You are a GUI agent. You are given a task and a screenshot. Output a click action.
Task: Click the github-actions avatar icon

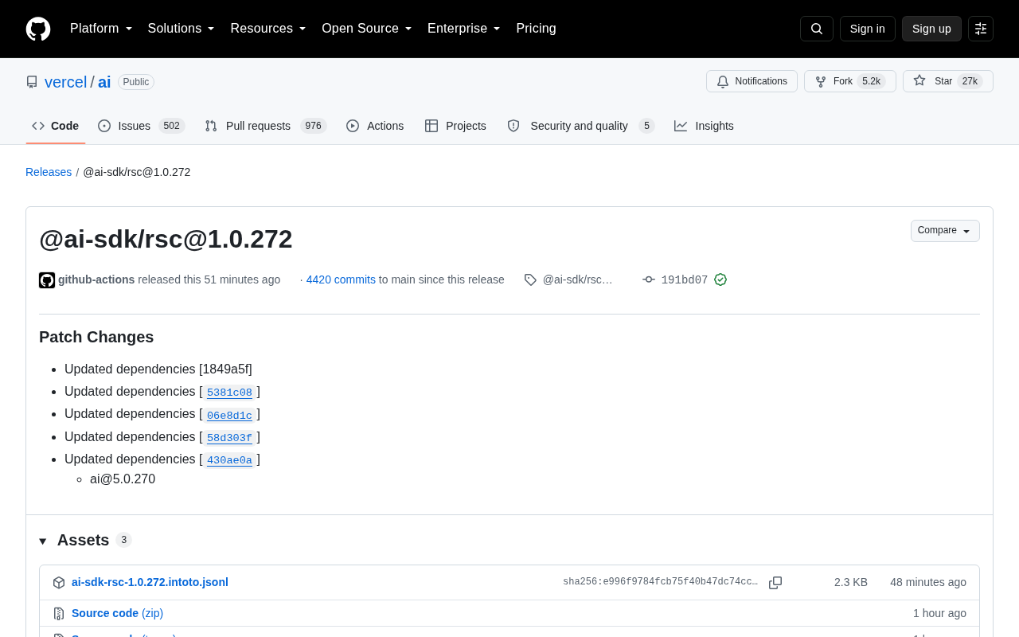pos(47,280)
